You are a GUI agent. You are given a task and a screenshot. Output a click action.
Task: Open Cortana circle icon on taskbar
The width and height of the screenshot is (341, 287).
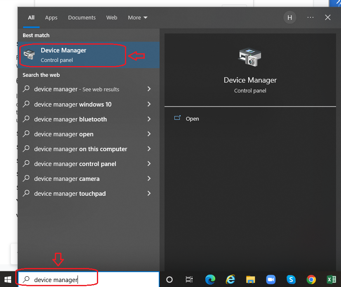(169, 280)
